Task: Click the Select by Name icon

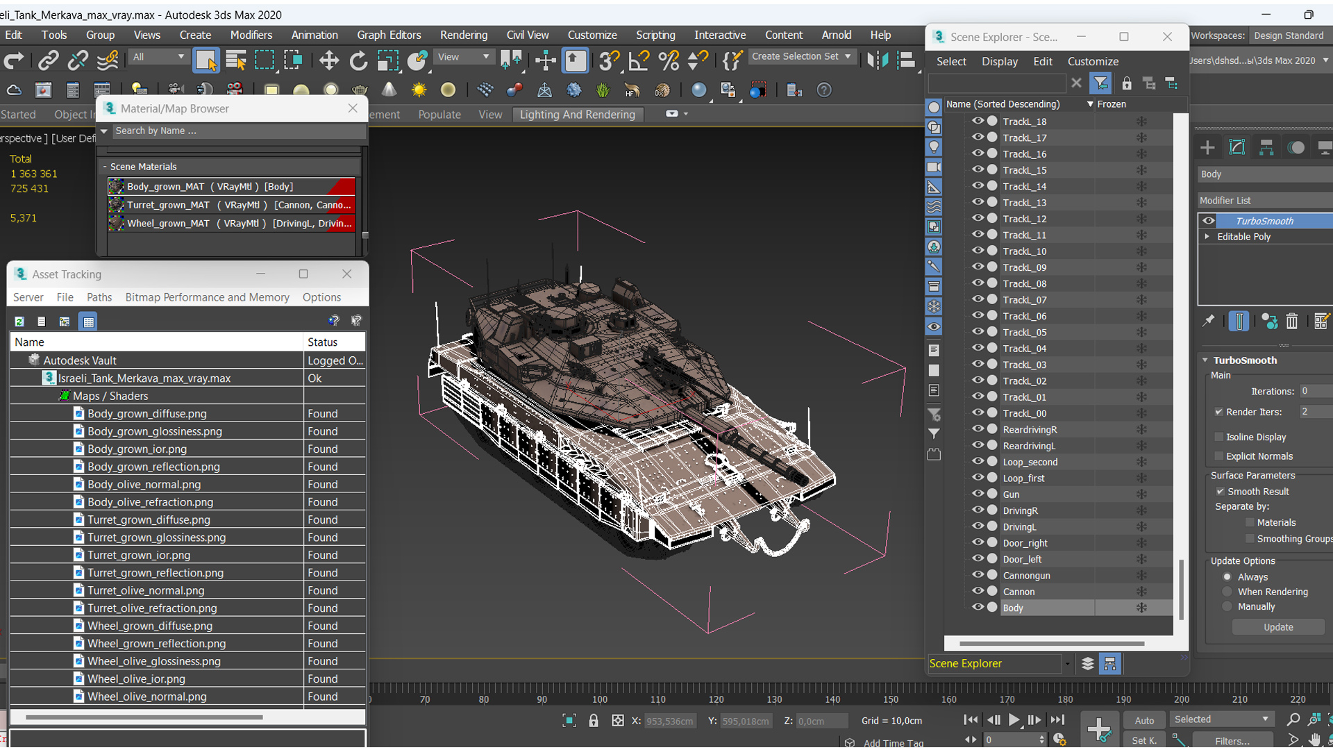Action: tap(236, 60)
